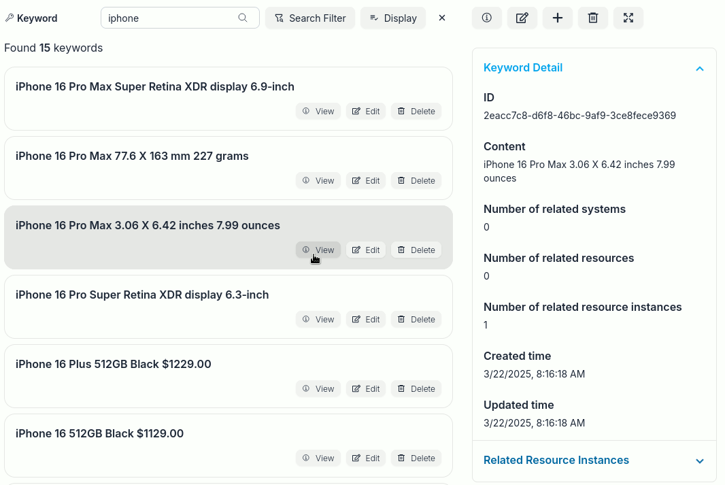View the 77.6 X 163 mm keyword

pyautogui.click(x=318, y=181)
